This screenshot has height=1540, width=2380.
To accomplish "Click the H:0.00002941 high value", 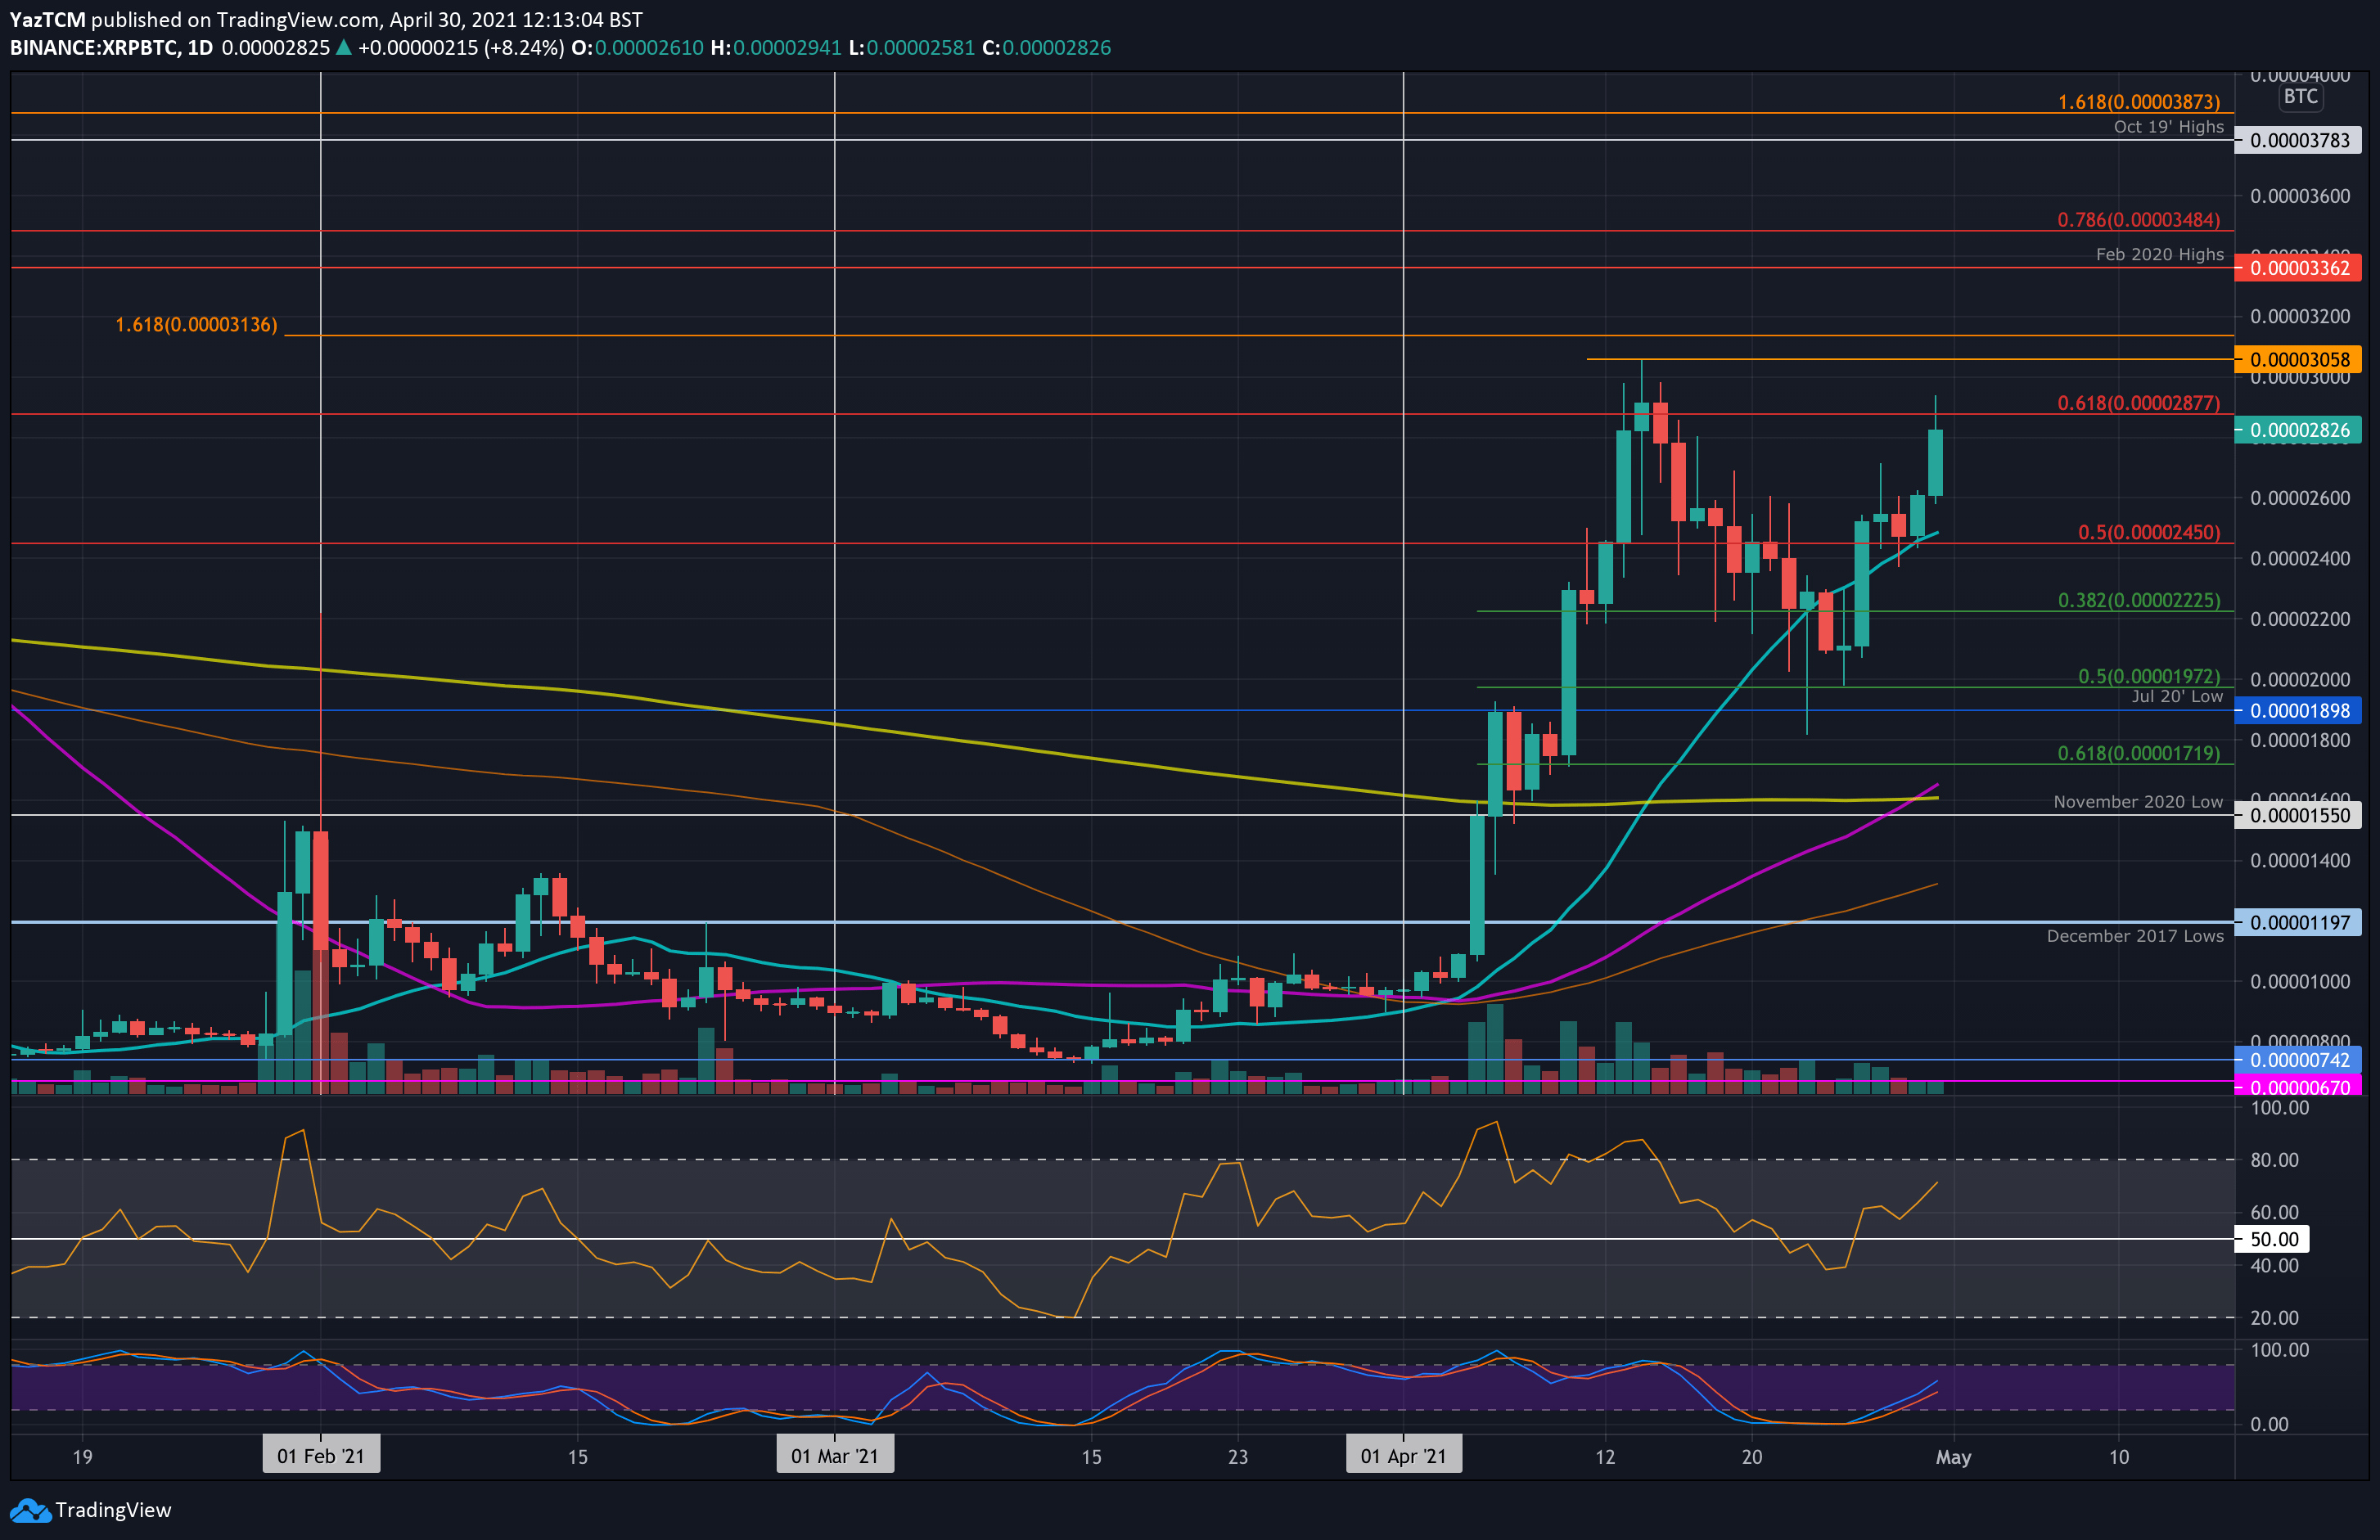I will (x=775, y=48).
